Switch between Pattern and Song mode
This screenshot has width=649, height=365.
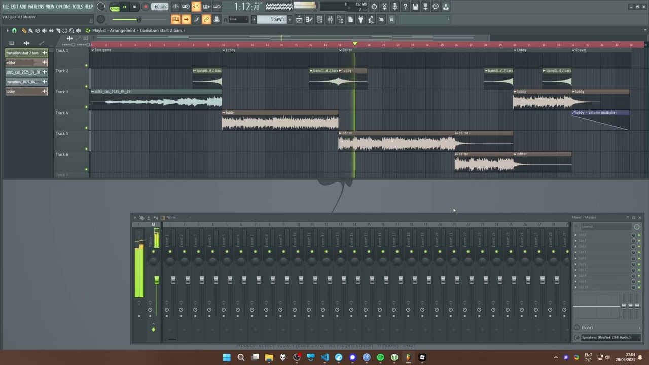115,7
